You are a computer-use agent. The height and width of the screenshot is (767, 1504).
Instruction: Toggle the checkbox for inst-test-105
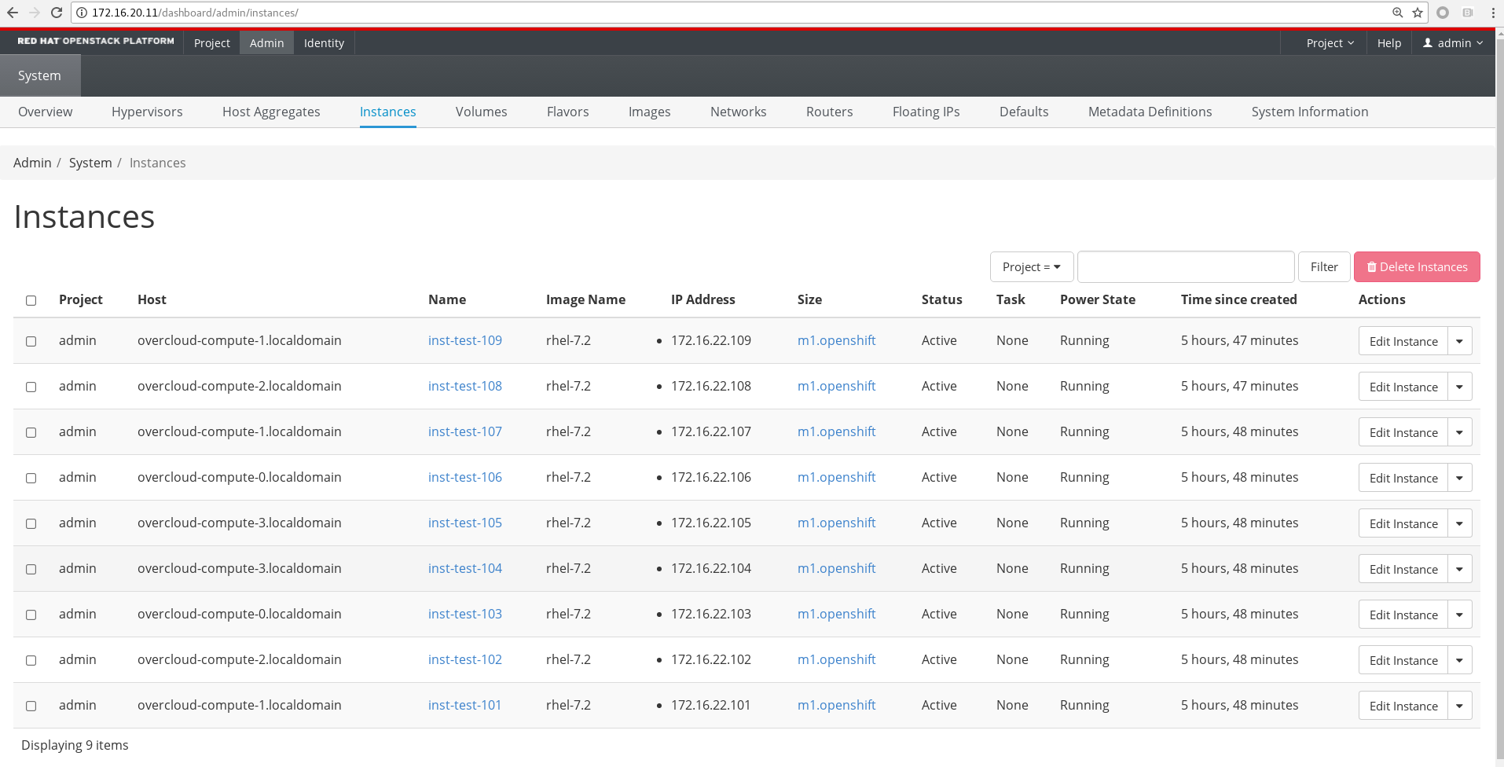31,523
